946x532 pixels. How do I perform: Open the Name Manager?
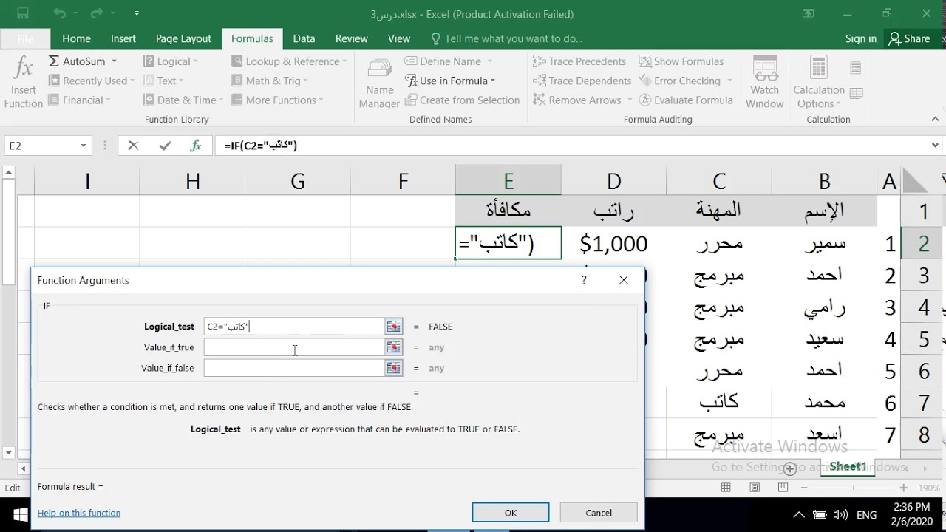pyautogui.click(x=379, y=83)
